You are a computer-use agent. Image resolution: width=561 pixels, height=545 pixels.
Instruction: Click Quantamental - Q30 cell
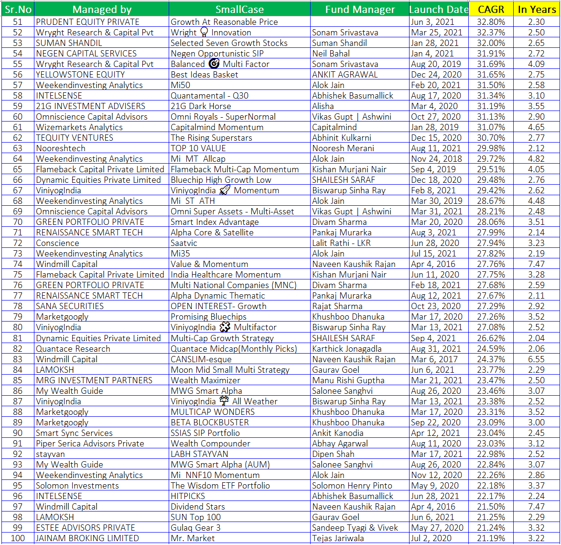(x=239, y=96)
